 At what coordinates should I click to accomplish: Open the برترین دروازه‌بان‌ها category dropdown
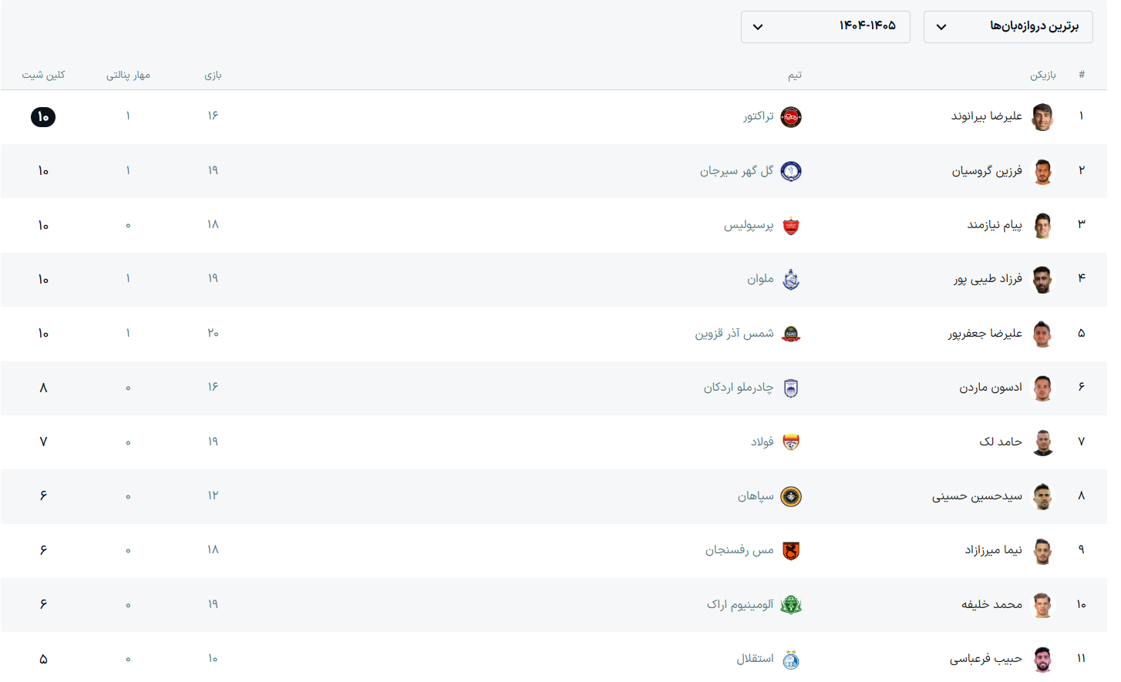tap(1008, 27)
